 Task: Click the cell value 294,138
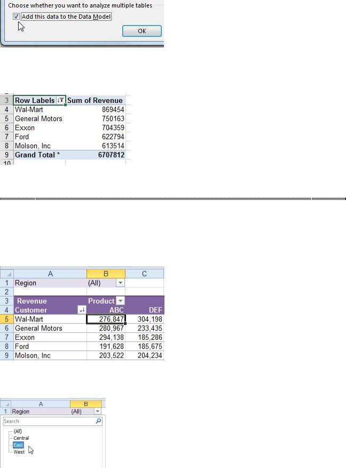point(112,337)
